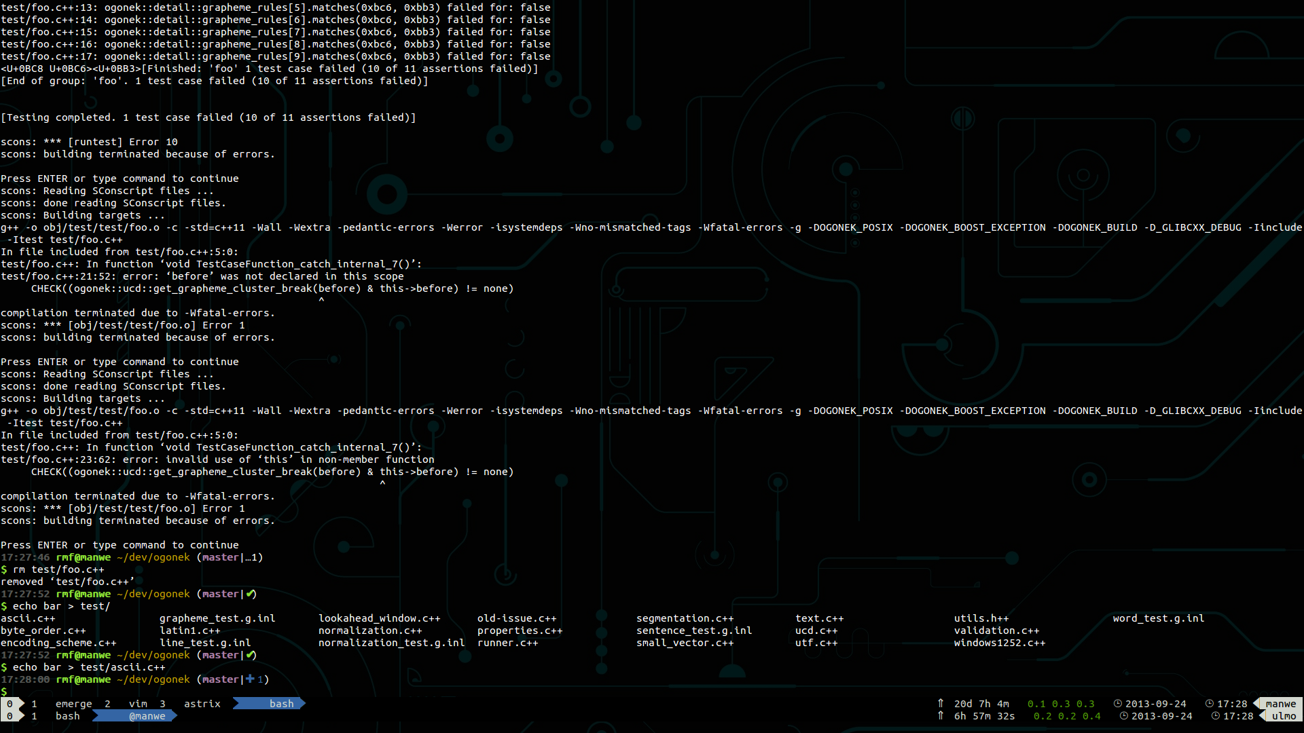1304x733 pixels.
Task: Click the 'scons: *** [runtest] Error 10' line
Action: [x=89, y=142]
